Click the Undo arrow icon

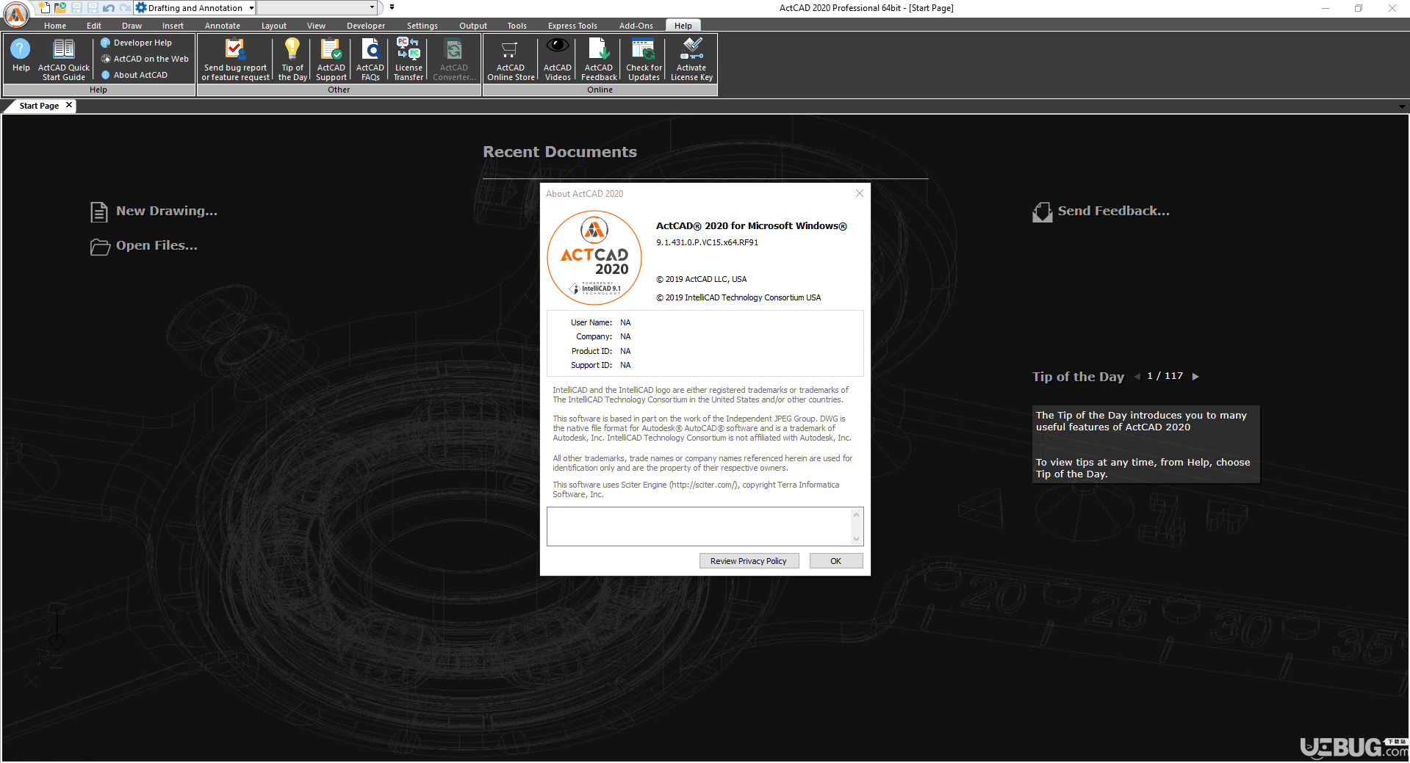109,7
